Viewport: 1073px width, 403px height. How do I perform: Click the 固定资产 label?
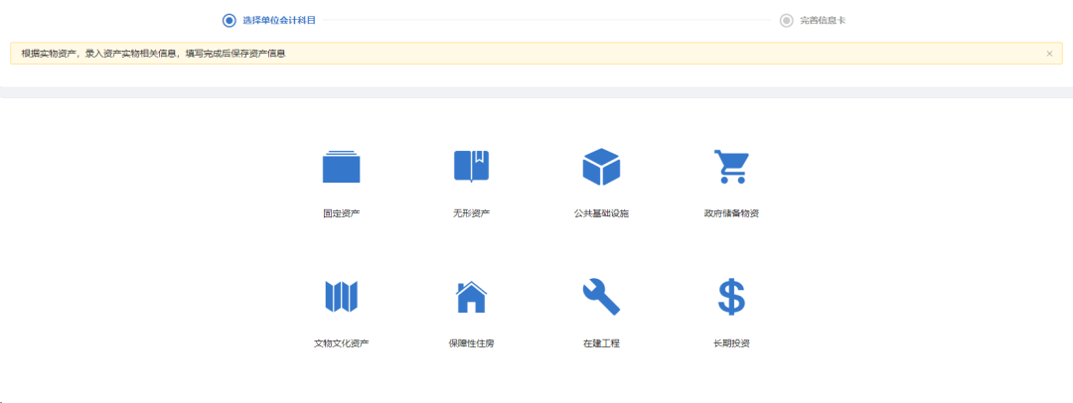[x=342, y=213]
